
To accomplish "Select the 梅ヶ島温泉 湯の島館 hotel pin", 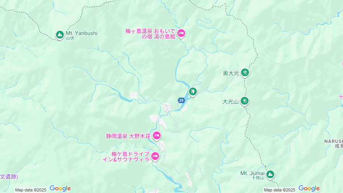I will point(181,33).
